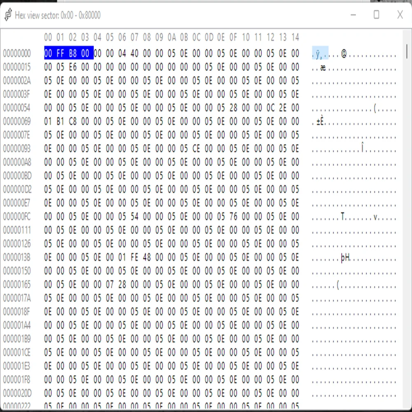Click byte 2E in row 00000054
This screenshot has height=412, width=412.
coord(283,108)
